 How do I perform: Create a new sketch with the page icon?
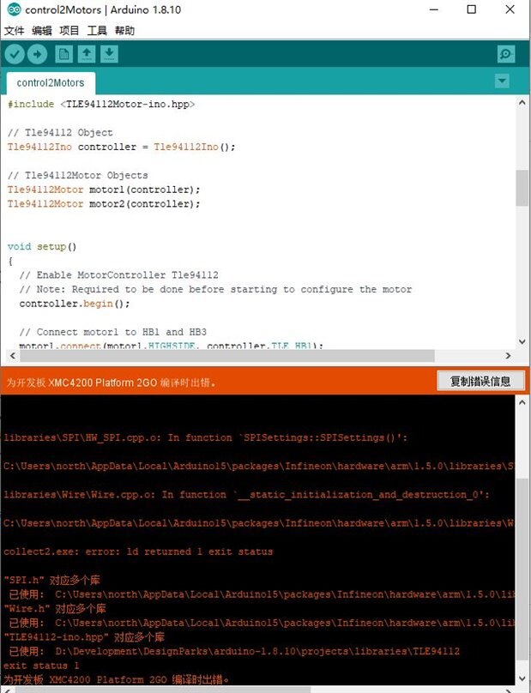63,54
